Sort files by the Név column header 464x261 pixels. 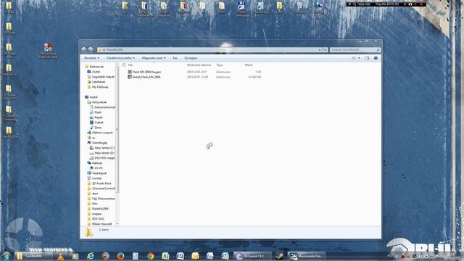tap(130, 65)
